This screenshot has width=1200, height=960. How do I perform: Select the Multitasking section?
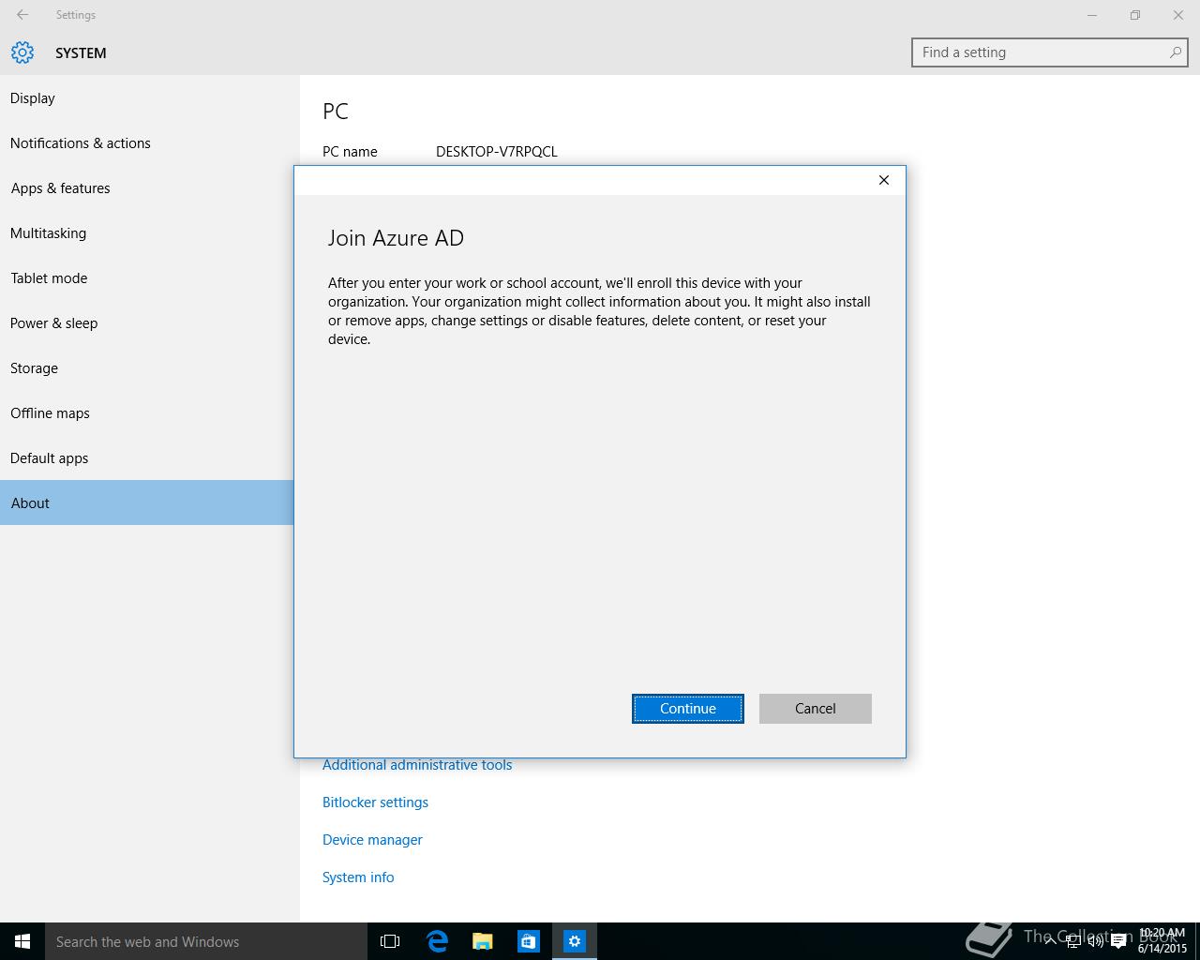coord(146,233)
